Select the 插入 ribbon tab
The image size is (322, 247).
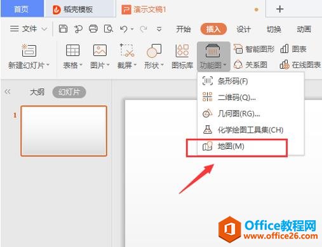213,29
